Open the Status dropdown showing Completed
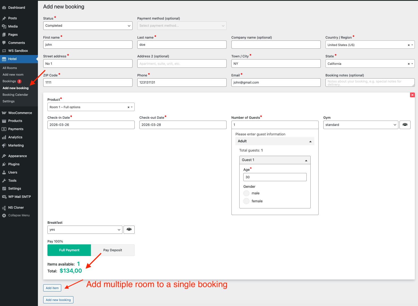 (x=87, y=26)
